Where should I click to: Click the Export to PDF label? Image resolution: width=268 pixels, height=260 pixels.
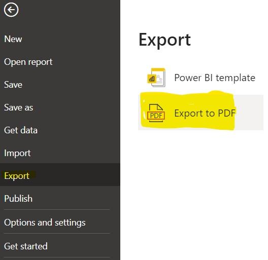(x=205, y=113)
